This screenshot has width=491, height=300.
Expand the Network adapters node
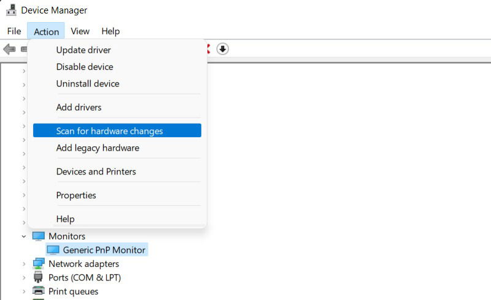click(x=24, y=264)
